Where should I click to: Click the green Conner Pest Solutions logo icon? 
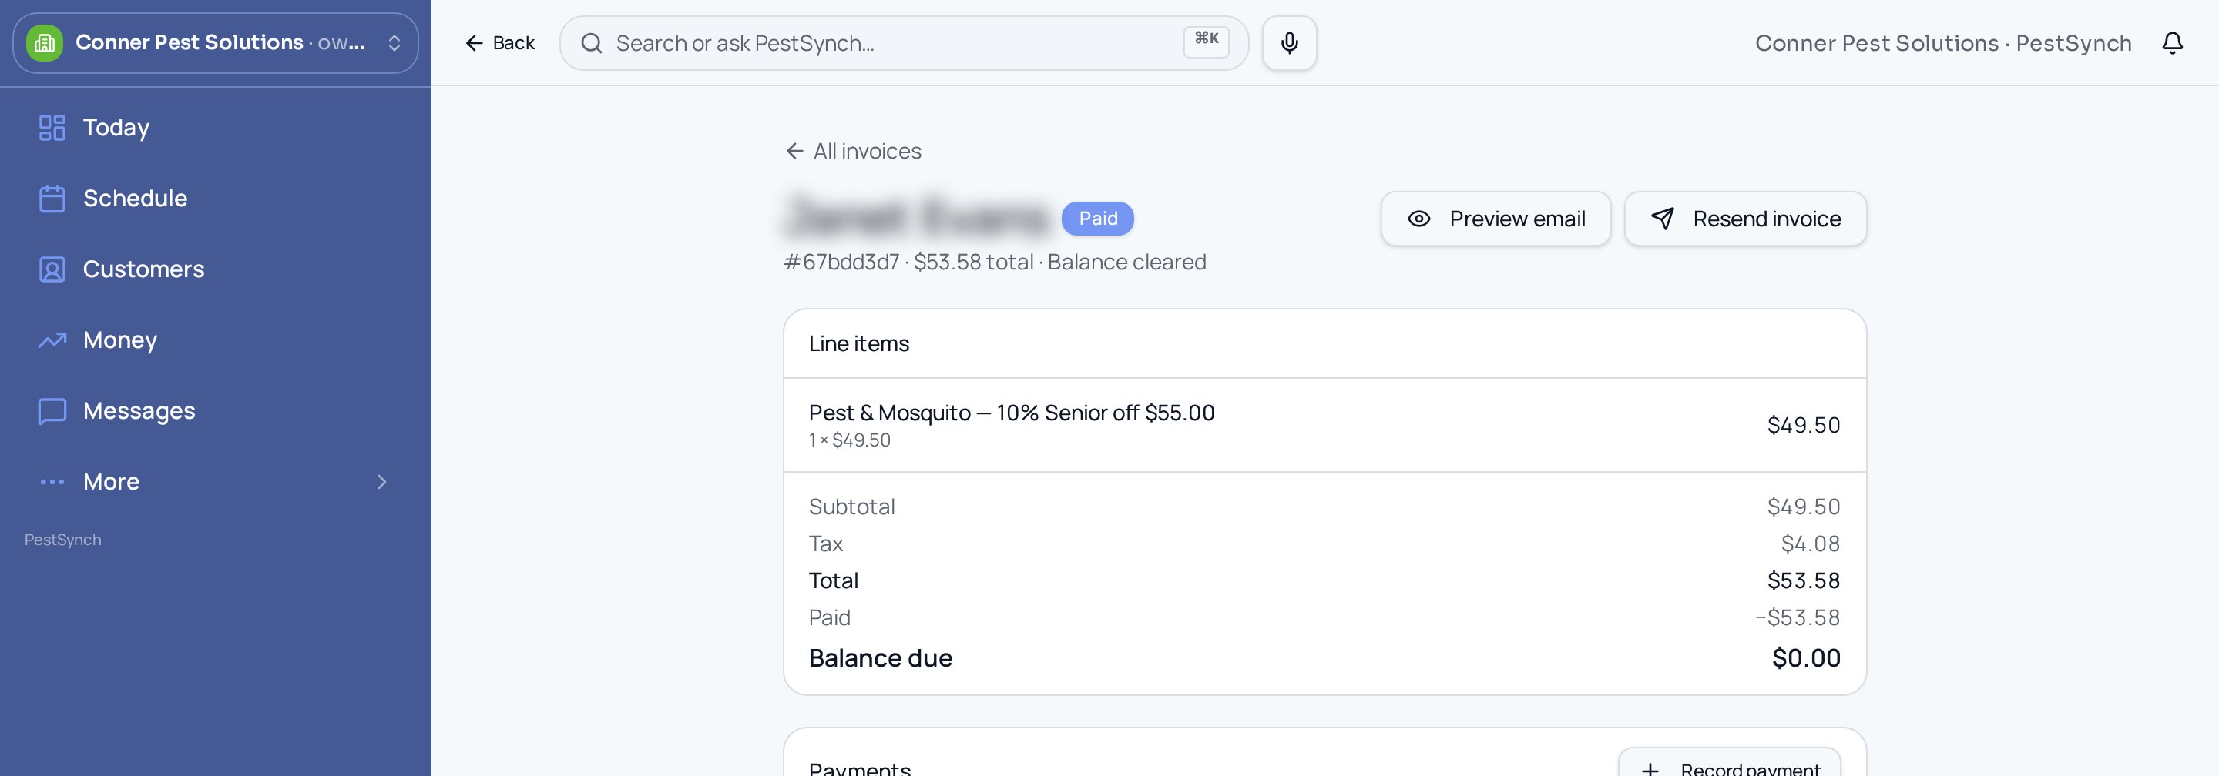coord(45,43)
